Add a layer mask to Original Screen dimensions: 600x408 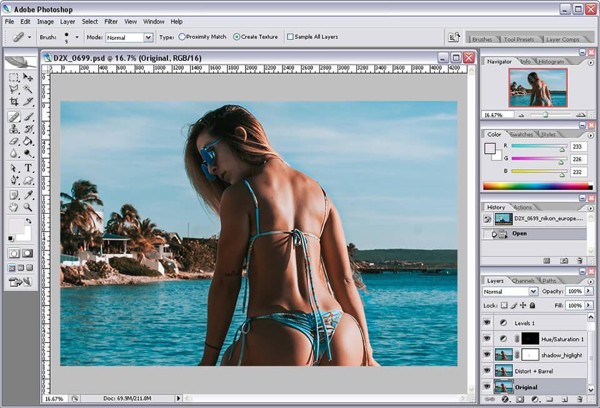click(519, 399)
